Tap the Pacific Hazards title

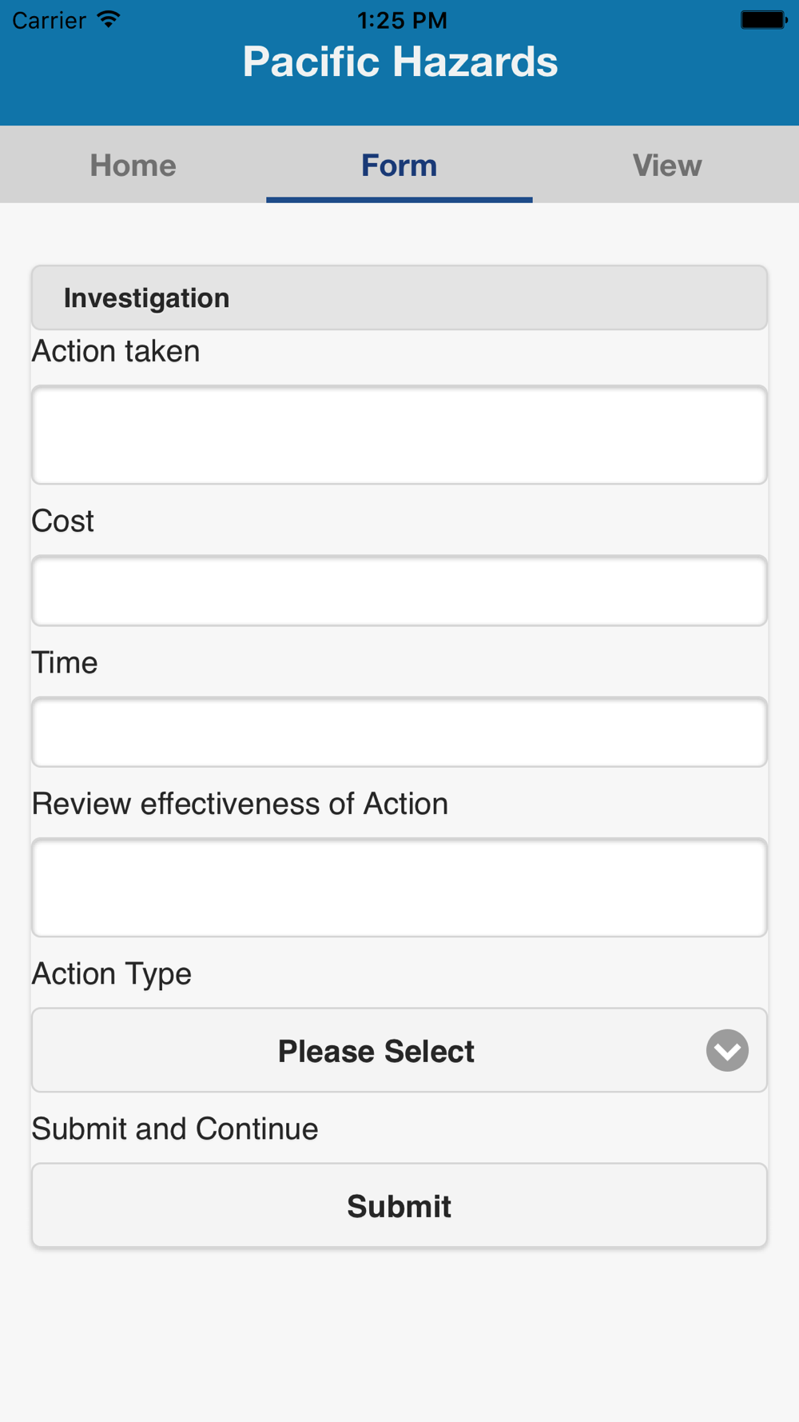click(x=400, y=62)
